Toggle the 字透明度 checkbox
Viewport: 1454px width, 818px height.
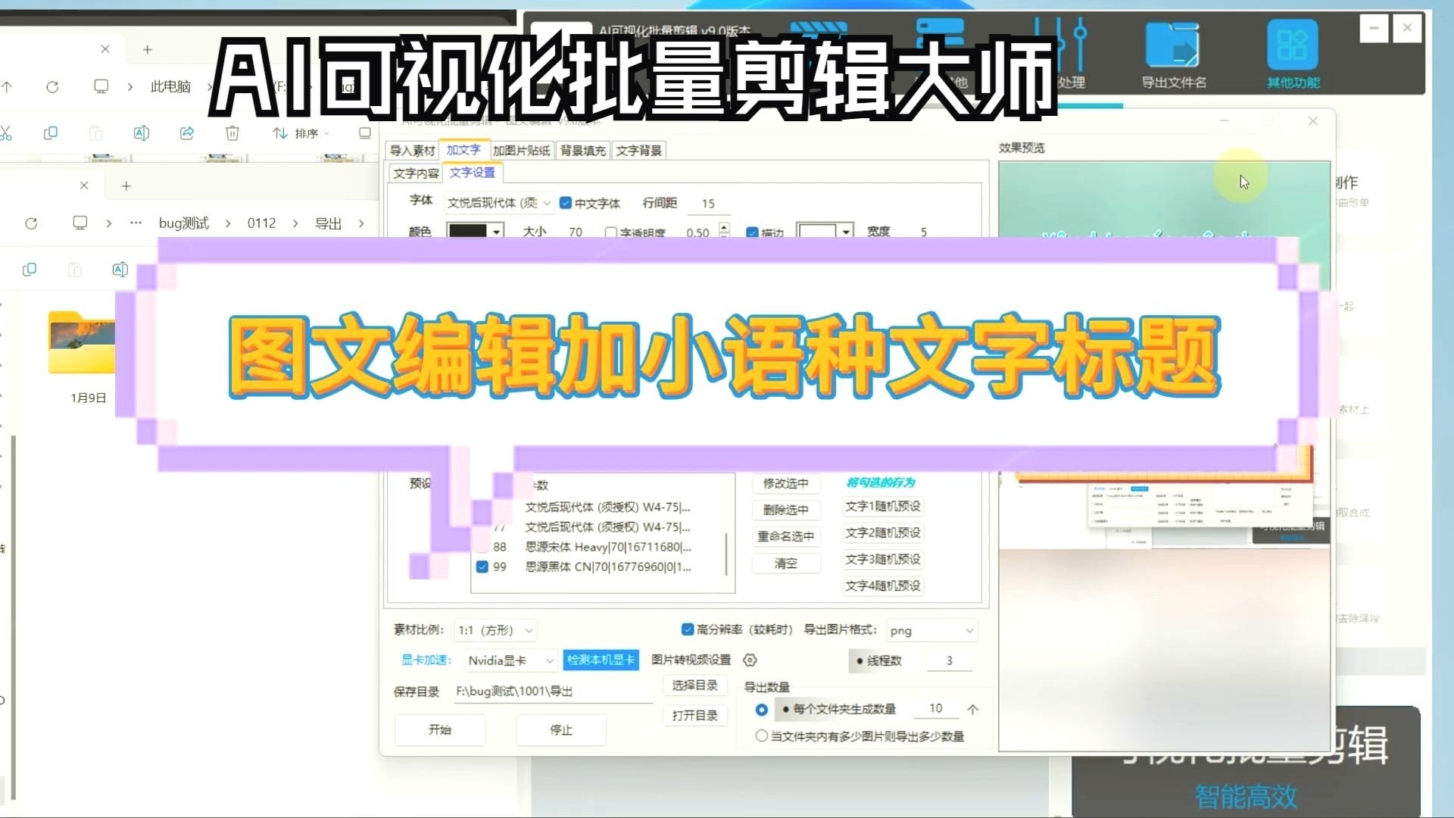[x=610, y=232]
